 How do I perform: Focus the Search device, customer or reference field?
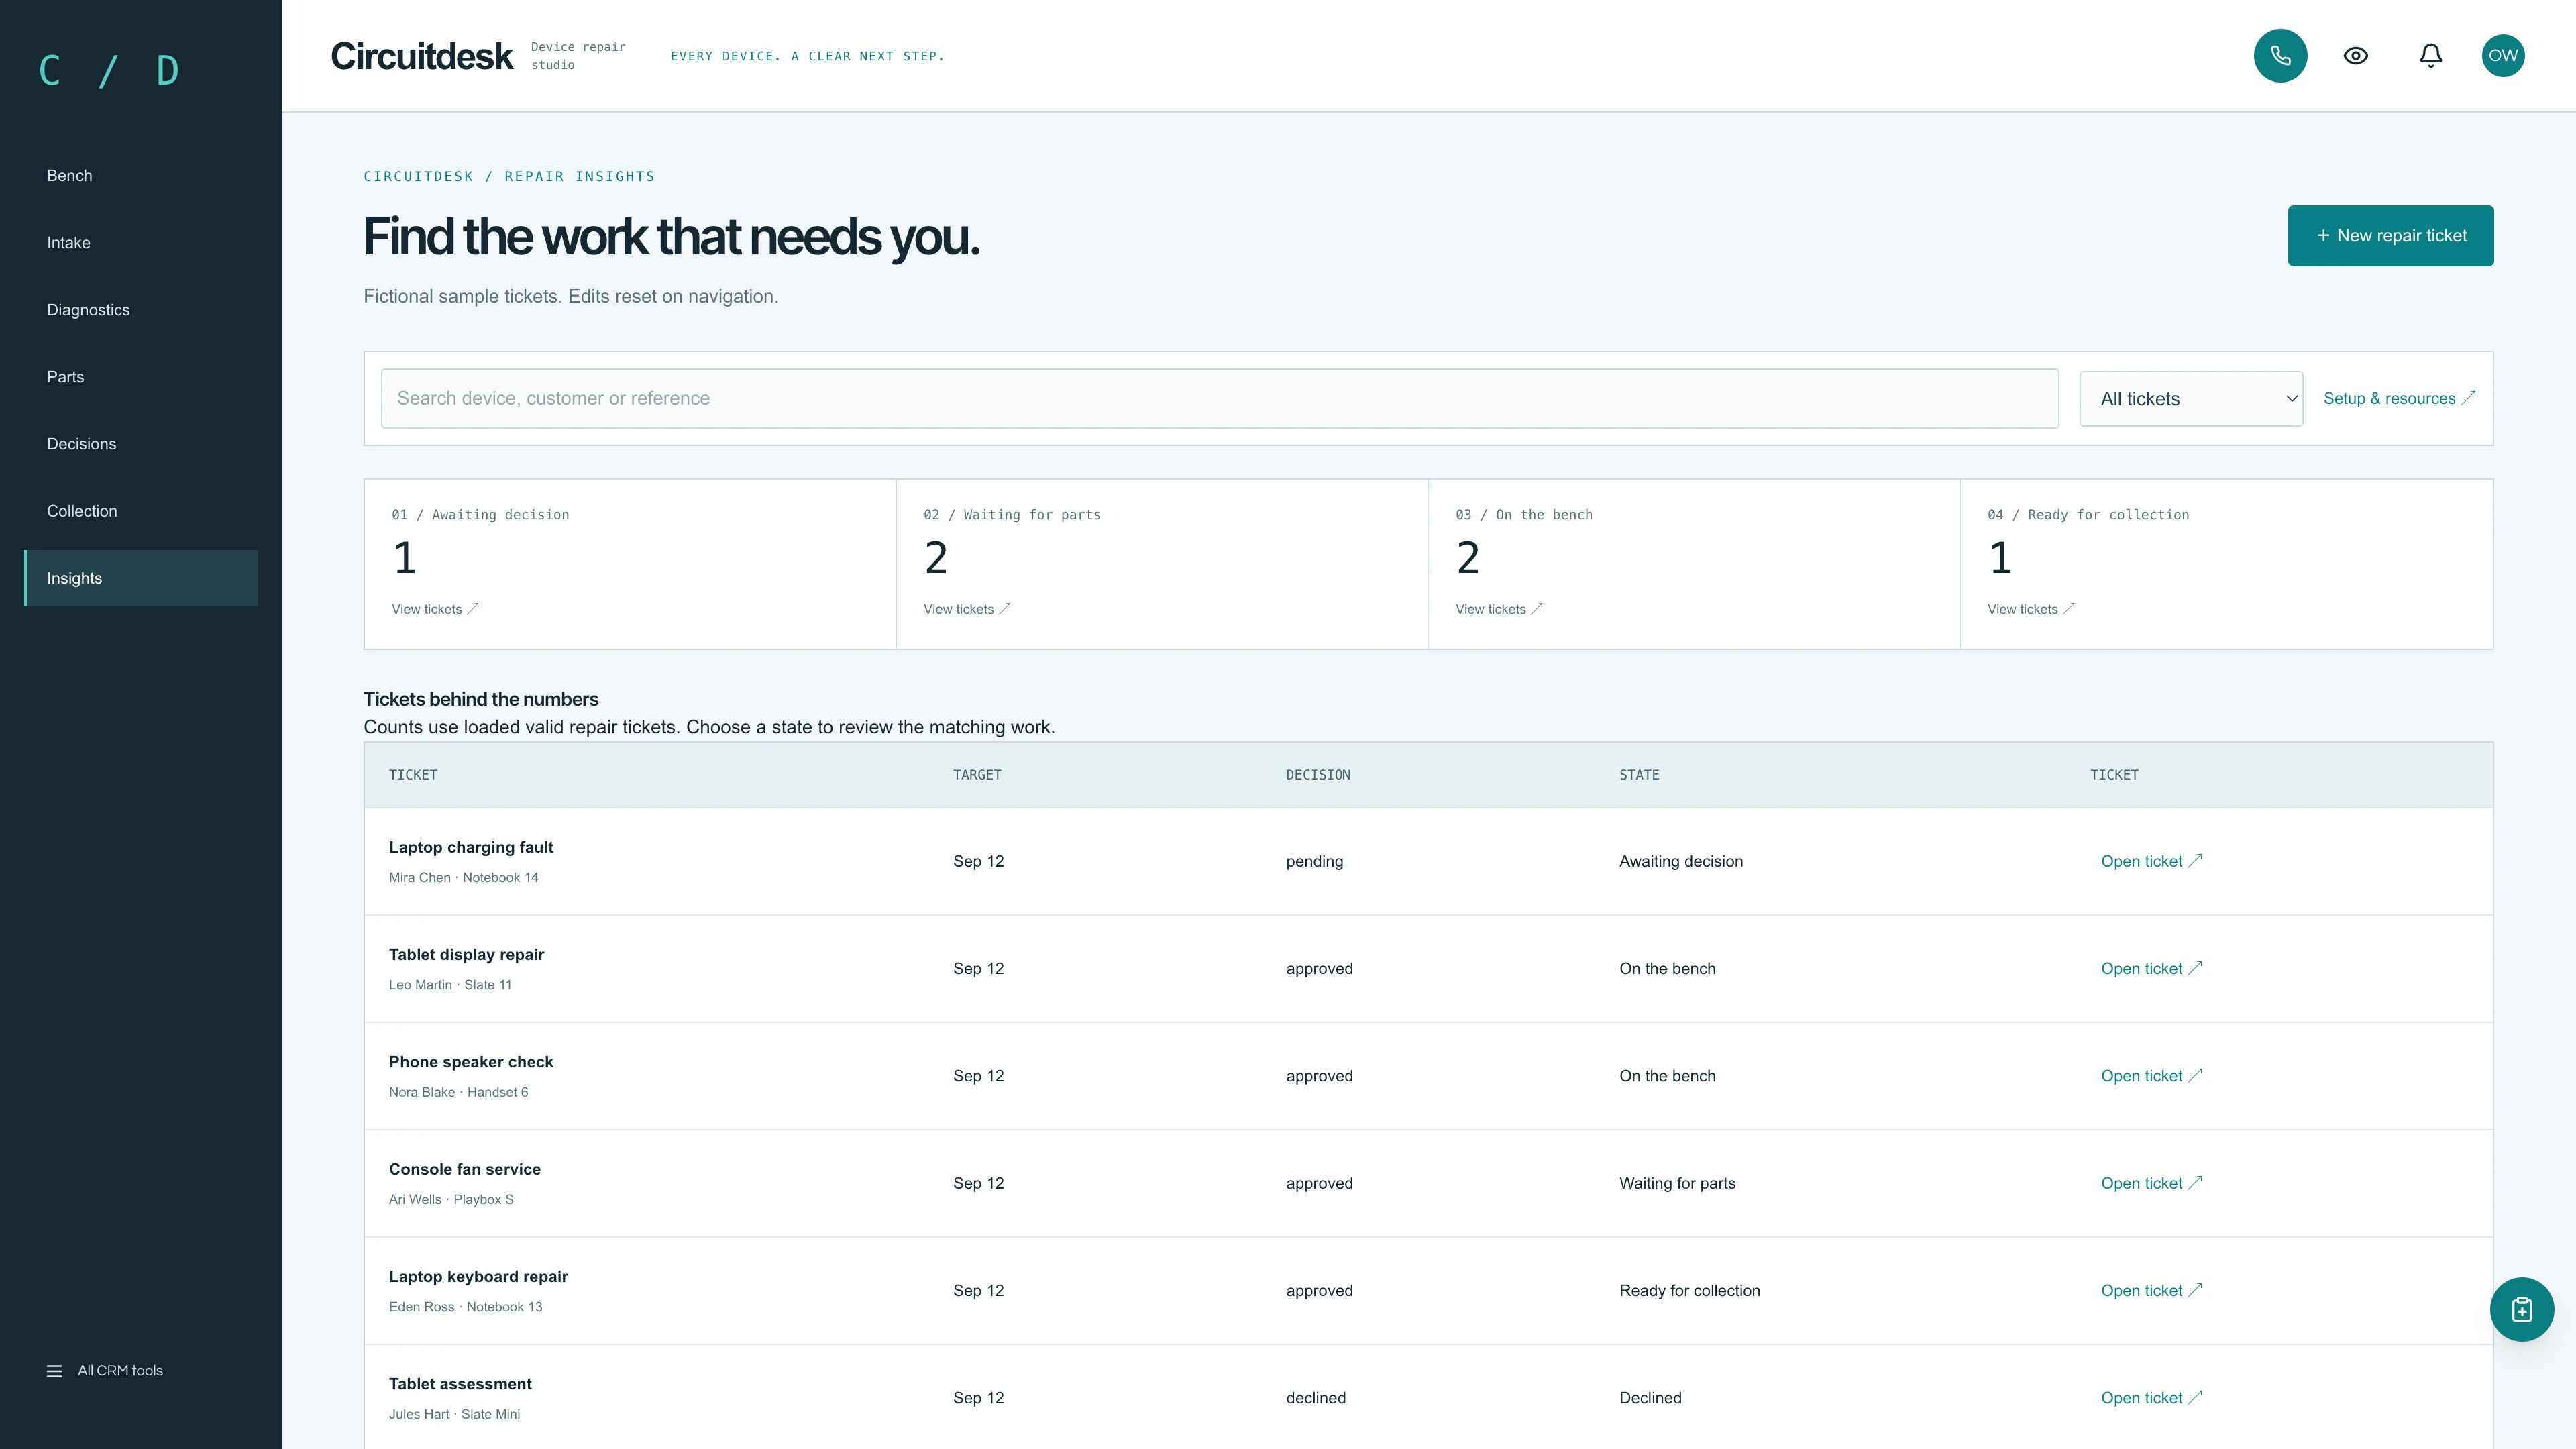point(1219,398)
